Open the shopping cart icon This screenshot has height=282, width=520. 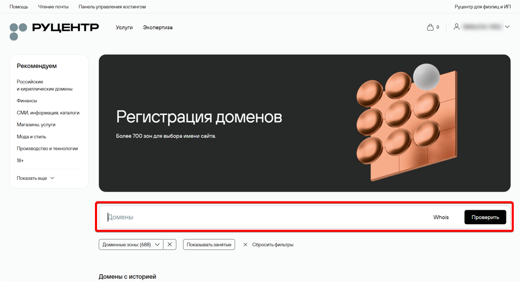tap(430, 27)
